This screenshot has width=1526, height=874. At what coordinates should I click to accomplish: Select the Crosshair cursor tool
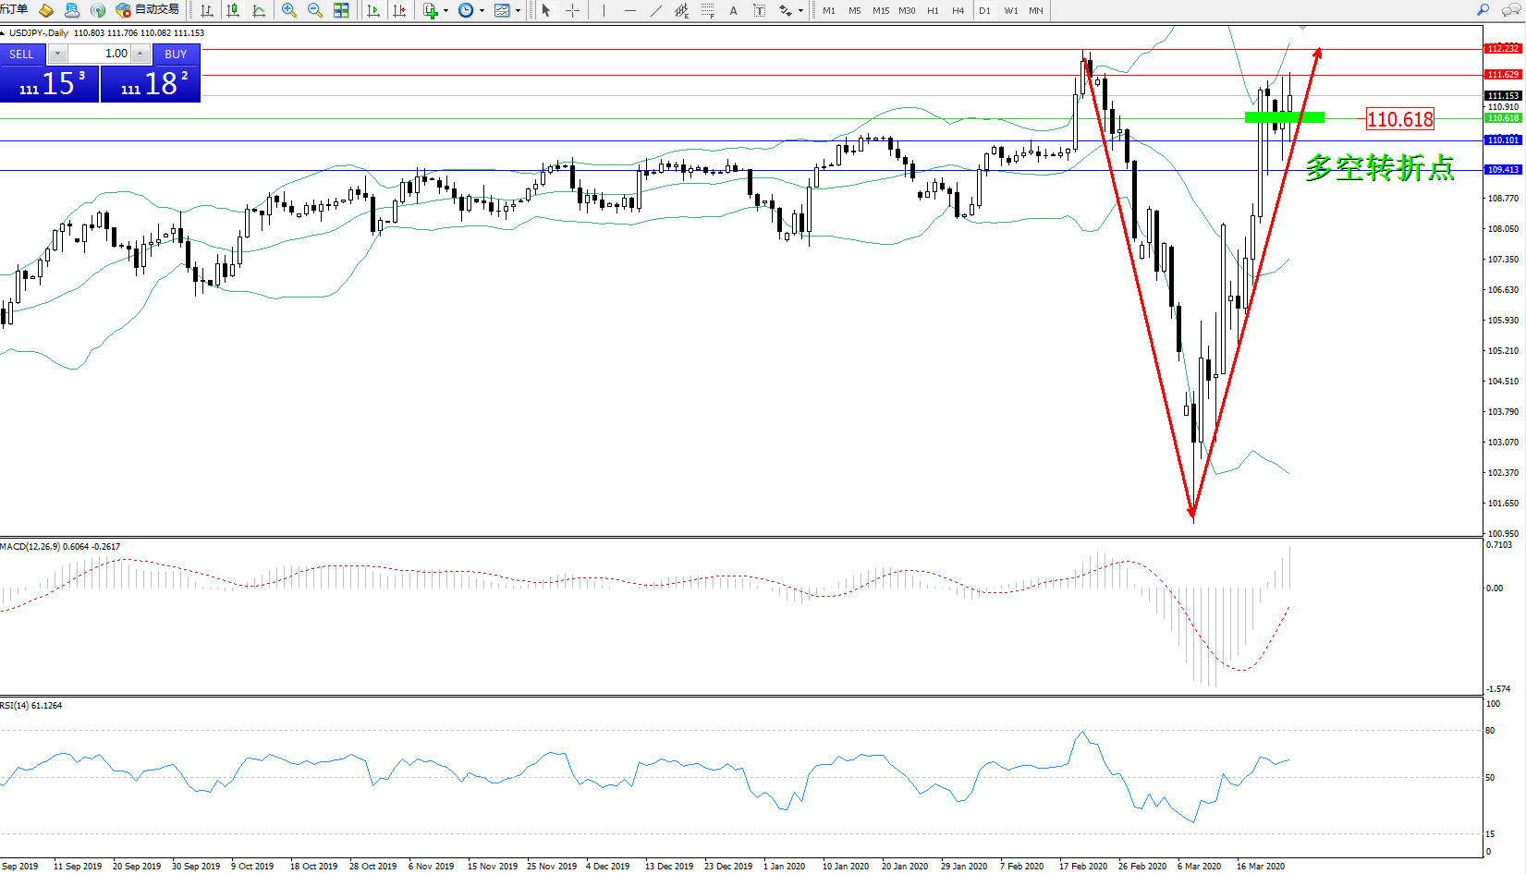click(x=572, y=10)
